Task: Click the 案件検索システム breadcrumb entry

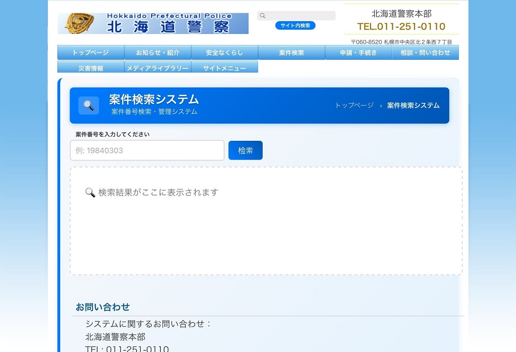Action: 413,105
